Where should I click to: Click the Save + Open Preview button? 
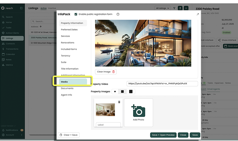coord(163,135)
